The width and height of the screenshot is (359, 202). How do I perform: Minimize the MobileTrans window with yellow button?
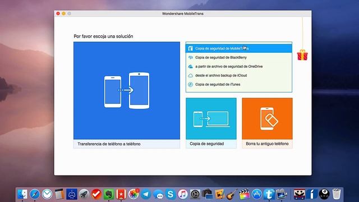point(63,13)
